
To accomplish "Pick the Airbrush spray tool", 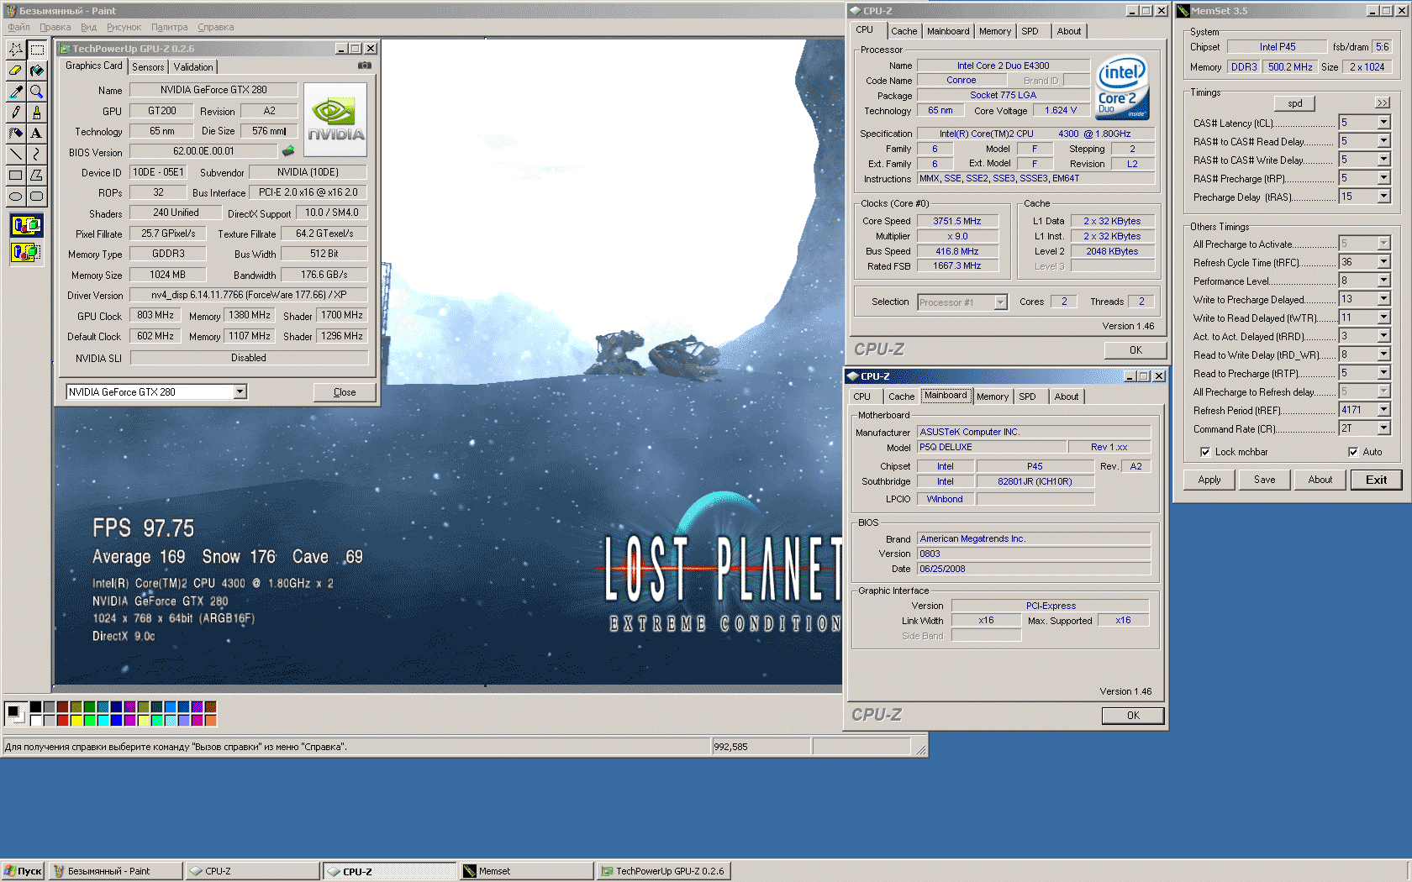I will click(16, 134).
